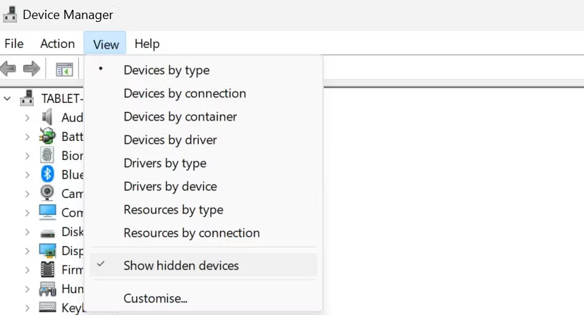The height and width of the screenshot is (315, 584).
Task: Select the Cameras webcam category icon
Action: point(47,193)
